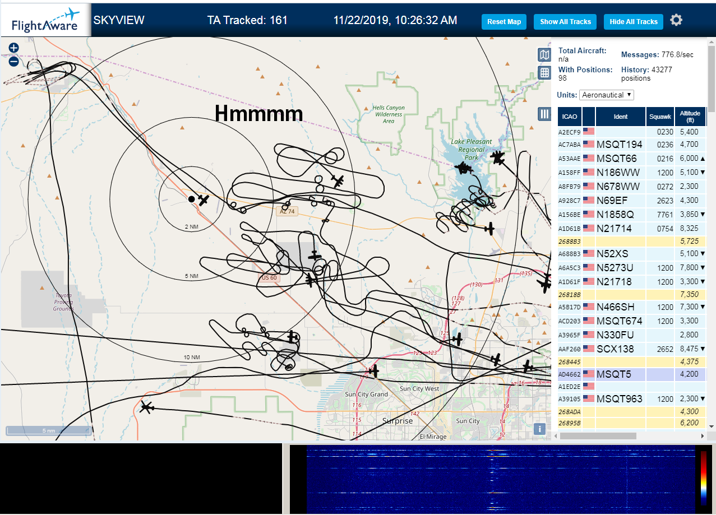Click the flag icon in SCX138 row
Image resolution: width=716 pixels, height=515 pixels.
pyautogui.click(x=589, y=349)
